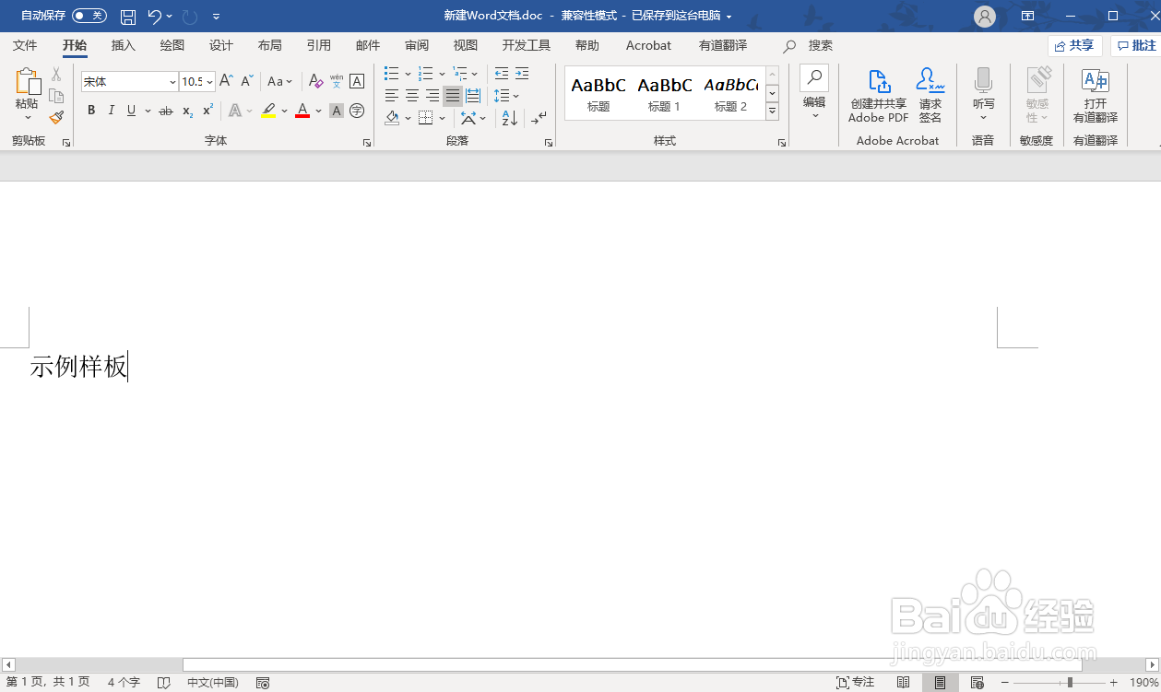Toggle the 自动保存 switch on
The height and width of the screenshot is (692, 1161).
point(89,15)
